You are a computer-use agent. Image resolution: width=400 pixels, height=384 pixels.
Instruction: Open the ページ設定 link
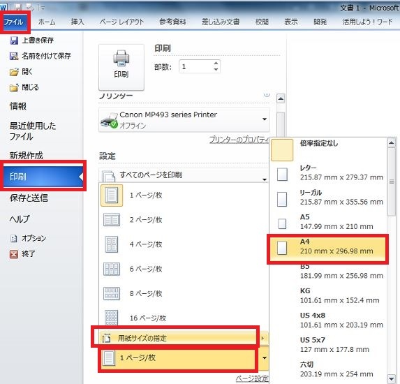pyautogui.click(x=252, y=378)
